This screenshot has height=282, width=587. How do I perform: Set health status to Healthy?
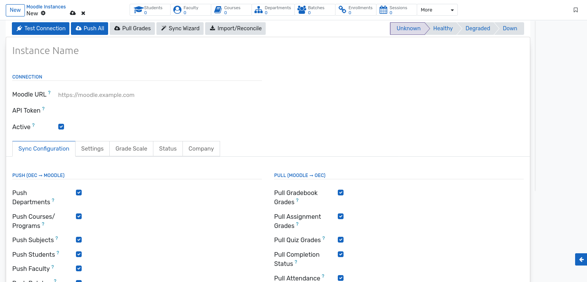coord(443,28)
